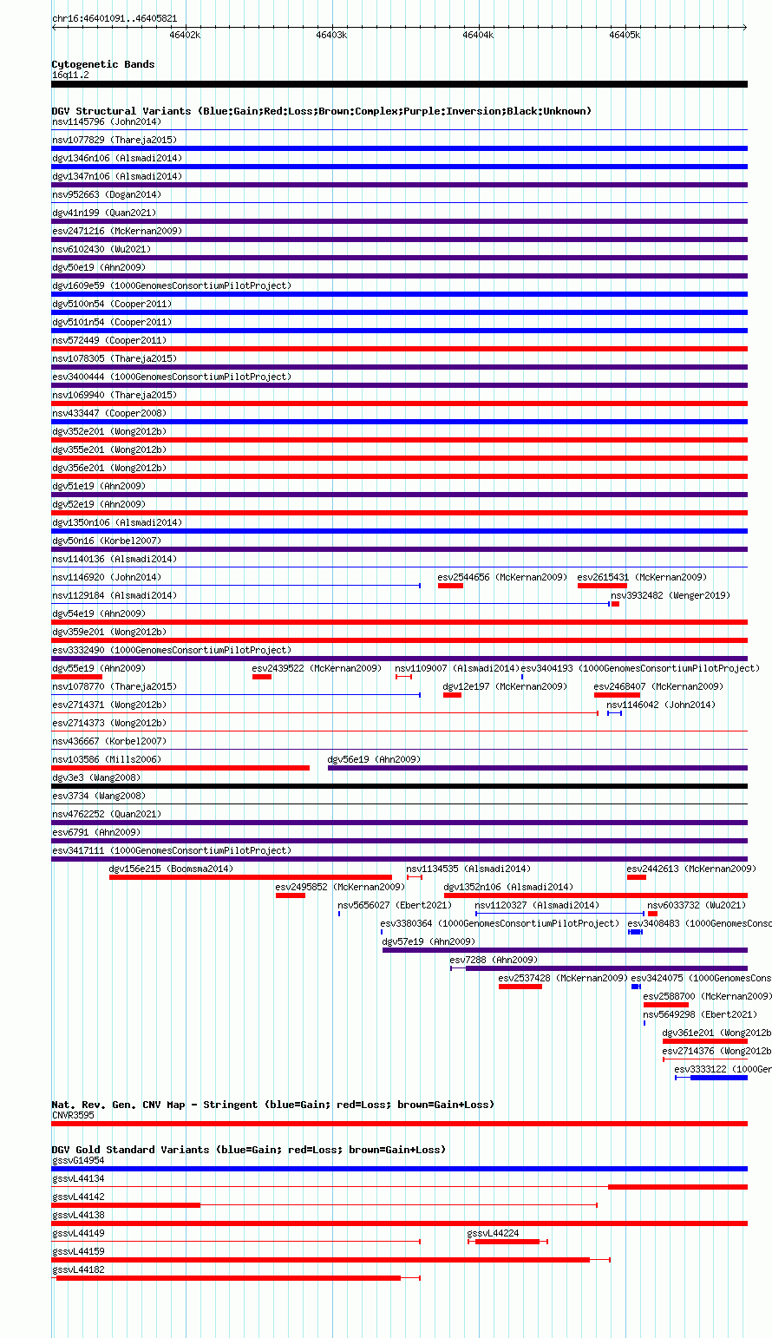
Task: Open the DGV Gold Standard Variants track title
Action: pos(249,1150)
